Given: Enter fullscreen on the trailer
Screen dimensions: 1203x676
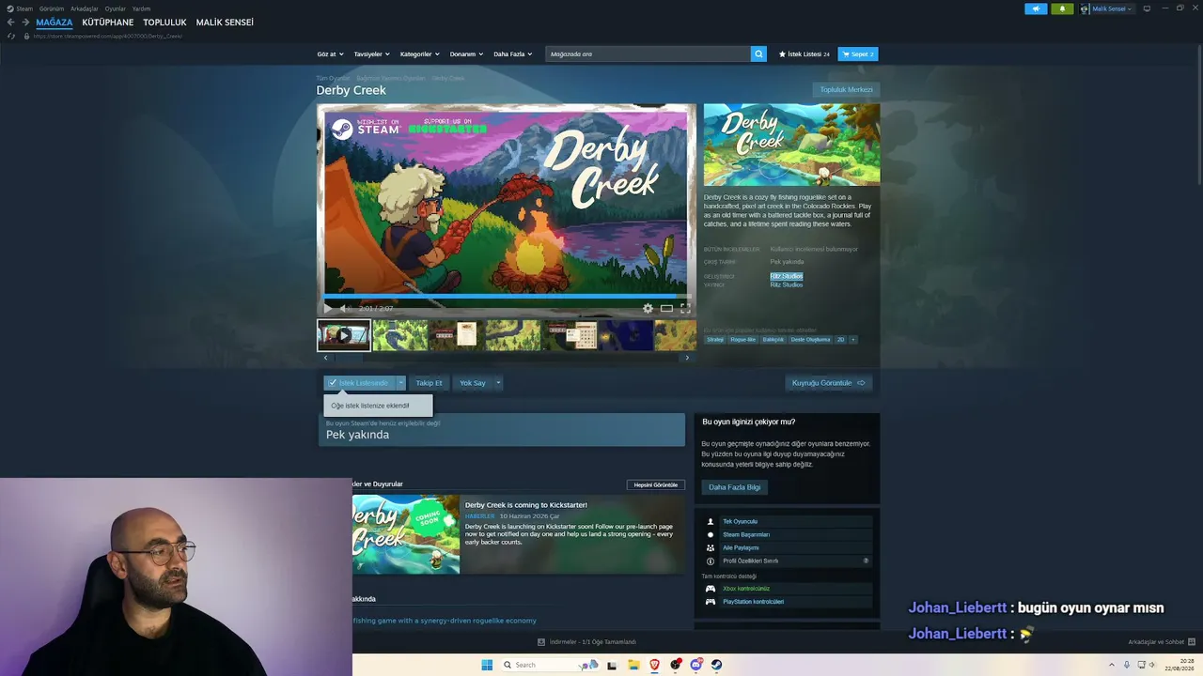Looking at the screenshot, I should click(685, 308).
